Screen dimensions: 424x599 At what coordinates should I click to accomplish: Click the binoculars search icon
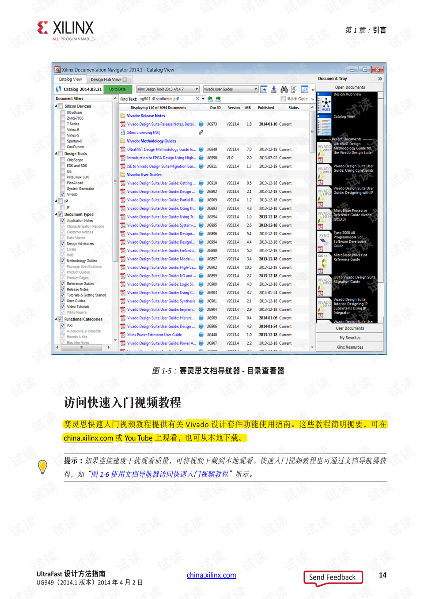coord(284,89)
